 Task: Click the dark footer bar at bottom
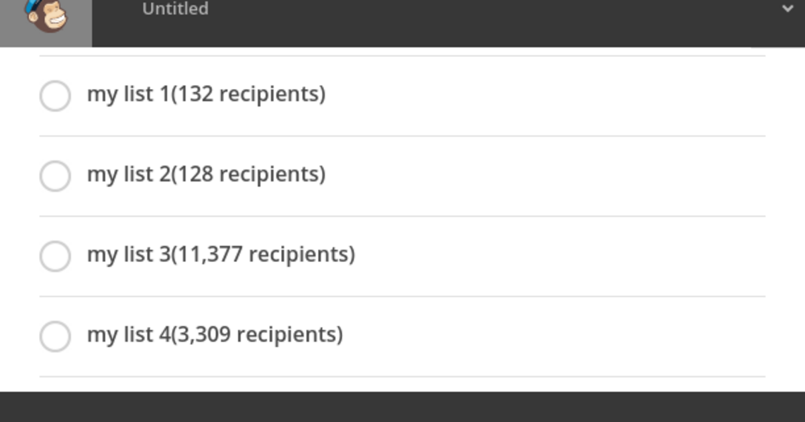point(402,407)
